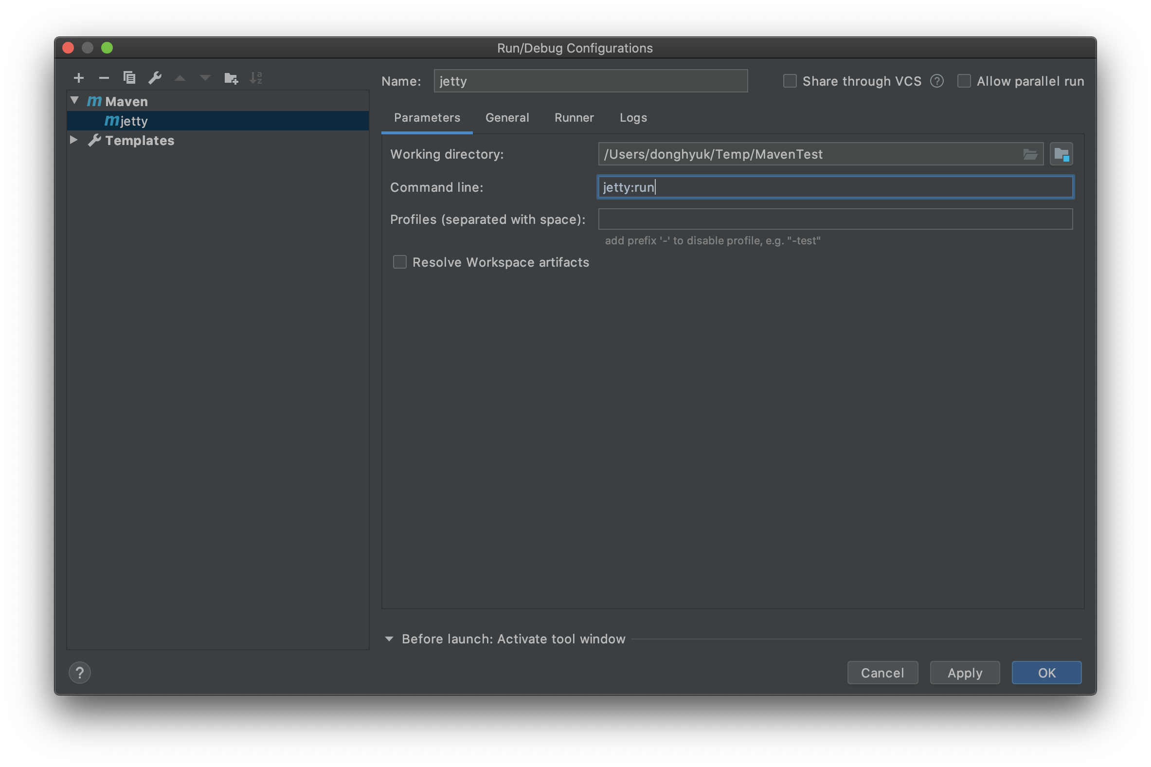Image resolution: width=1151 pixels, height=767 pixels.
Task: Click the Sort Configurations alphabetically icon
Action: [x=256, y=78]
